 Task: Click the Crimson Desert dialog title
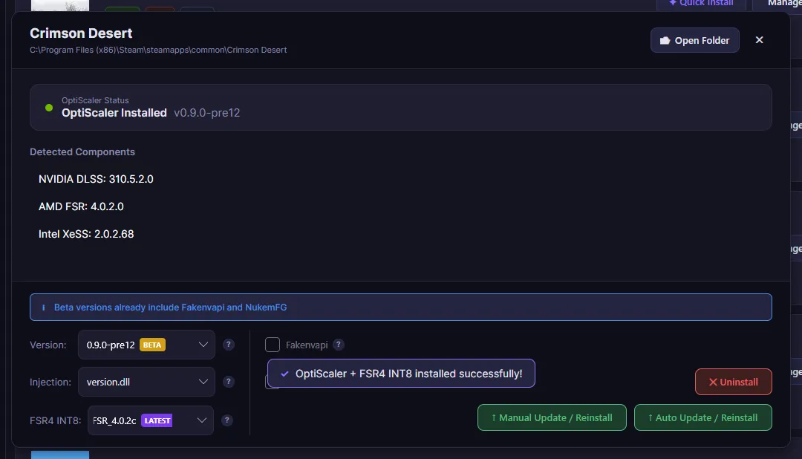coord(81,33)
